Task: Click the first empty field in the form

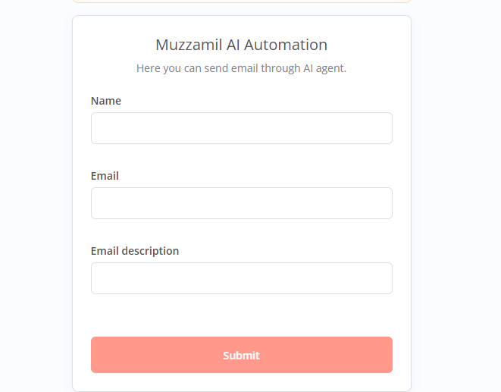Action: (241, 128)
